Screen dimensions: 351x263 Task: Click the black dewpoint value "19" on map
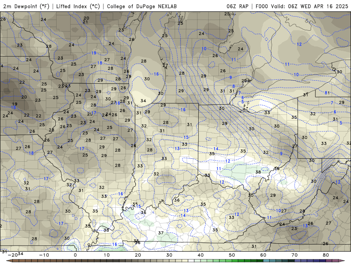(x=14, y=104)
